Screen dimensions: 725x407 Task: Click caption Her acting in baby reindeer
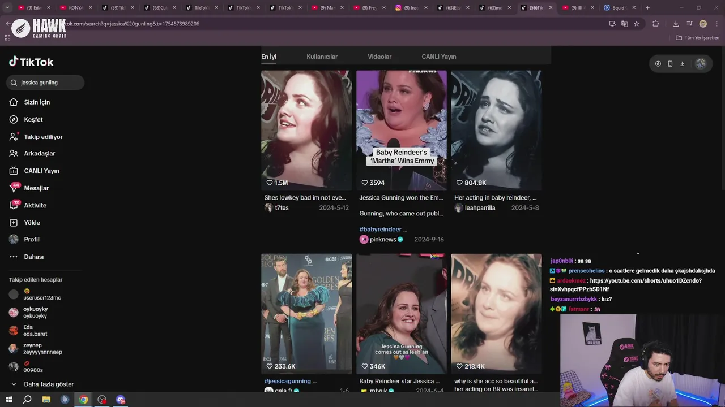[x=496, y=198]
